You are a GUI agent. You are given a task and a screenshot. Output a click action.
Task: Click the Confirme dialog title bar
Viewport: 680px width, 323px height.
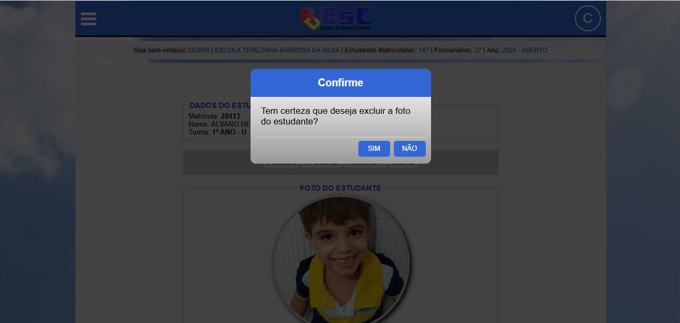(341, 83)
